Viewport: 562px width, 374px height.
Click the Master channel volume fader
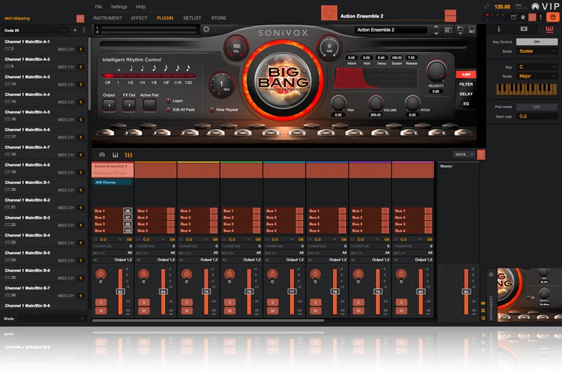pos(466,291)
